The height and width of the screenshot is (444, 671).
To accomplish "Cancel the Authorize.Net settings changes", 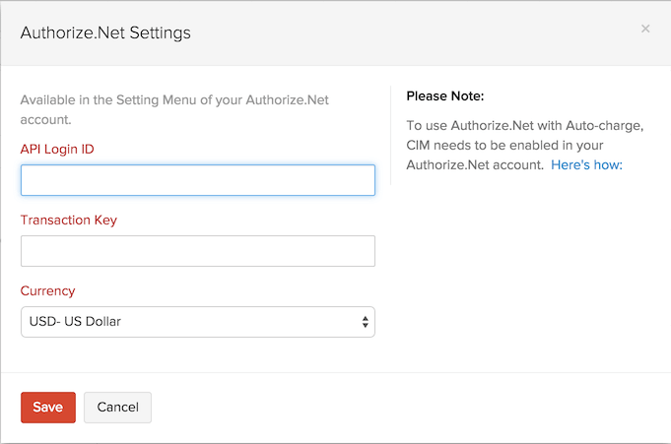I will click(x=117, y=408).
